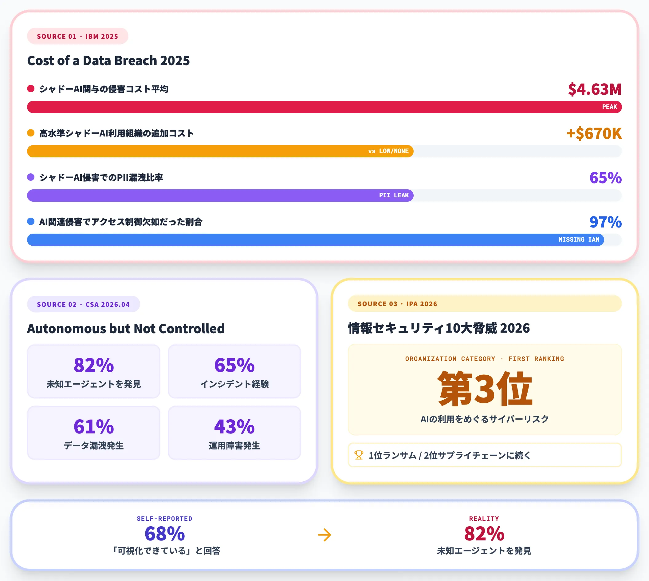Click the SOURCE 01 · IBM 2025 badge
This screenshot has width=649, height=581.
coord(77,36)
